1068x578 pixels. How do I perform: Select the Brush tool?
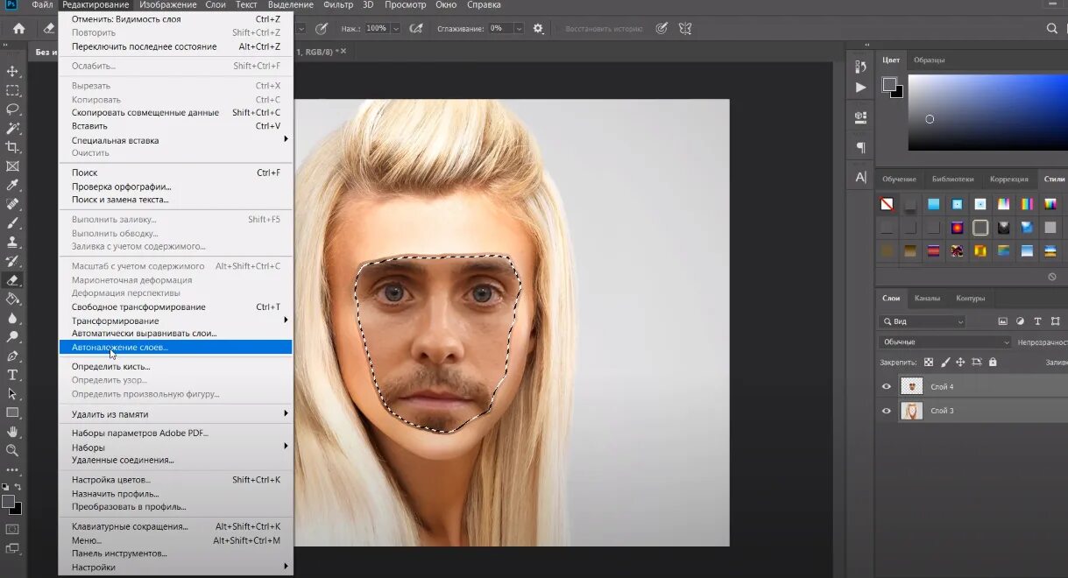(12, 223)
